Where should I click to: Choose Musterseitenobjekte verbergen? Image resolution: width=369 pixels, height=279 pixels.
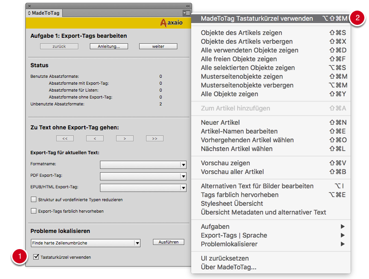click(270, 85)
